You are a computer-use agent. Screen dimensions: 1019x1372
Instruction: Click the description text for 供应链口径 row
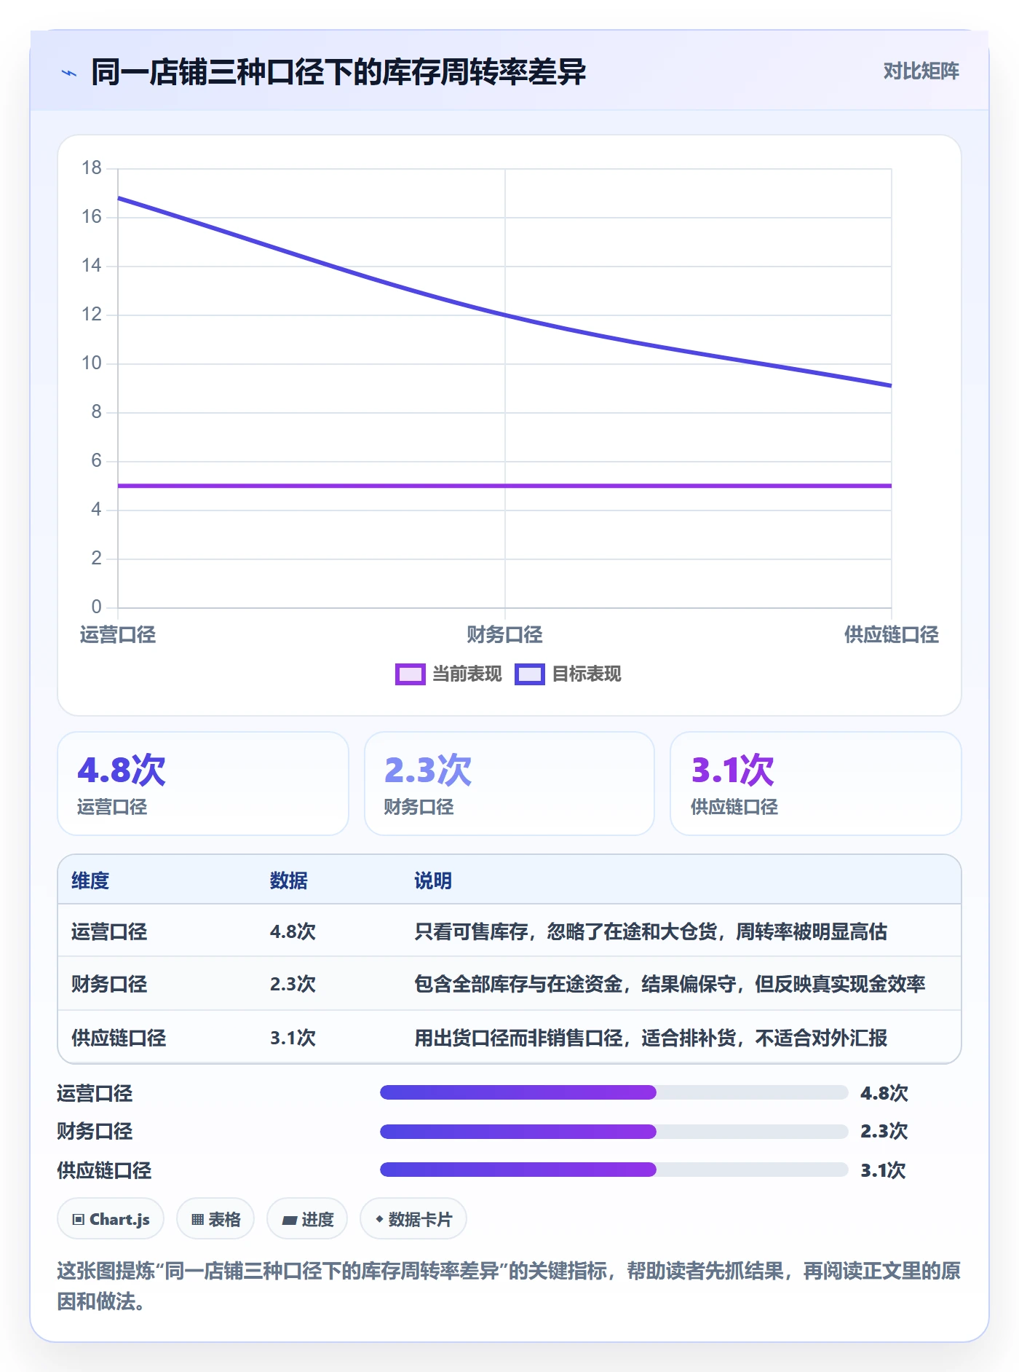coord(651,1038)
